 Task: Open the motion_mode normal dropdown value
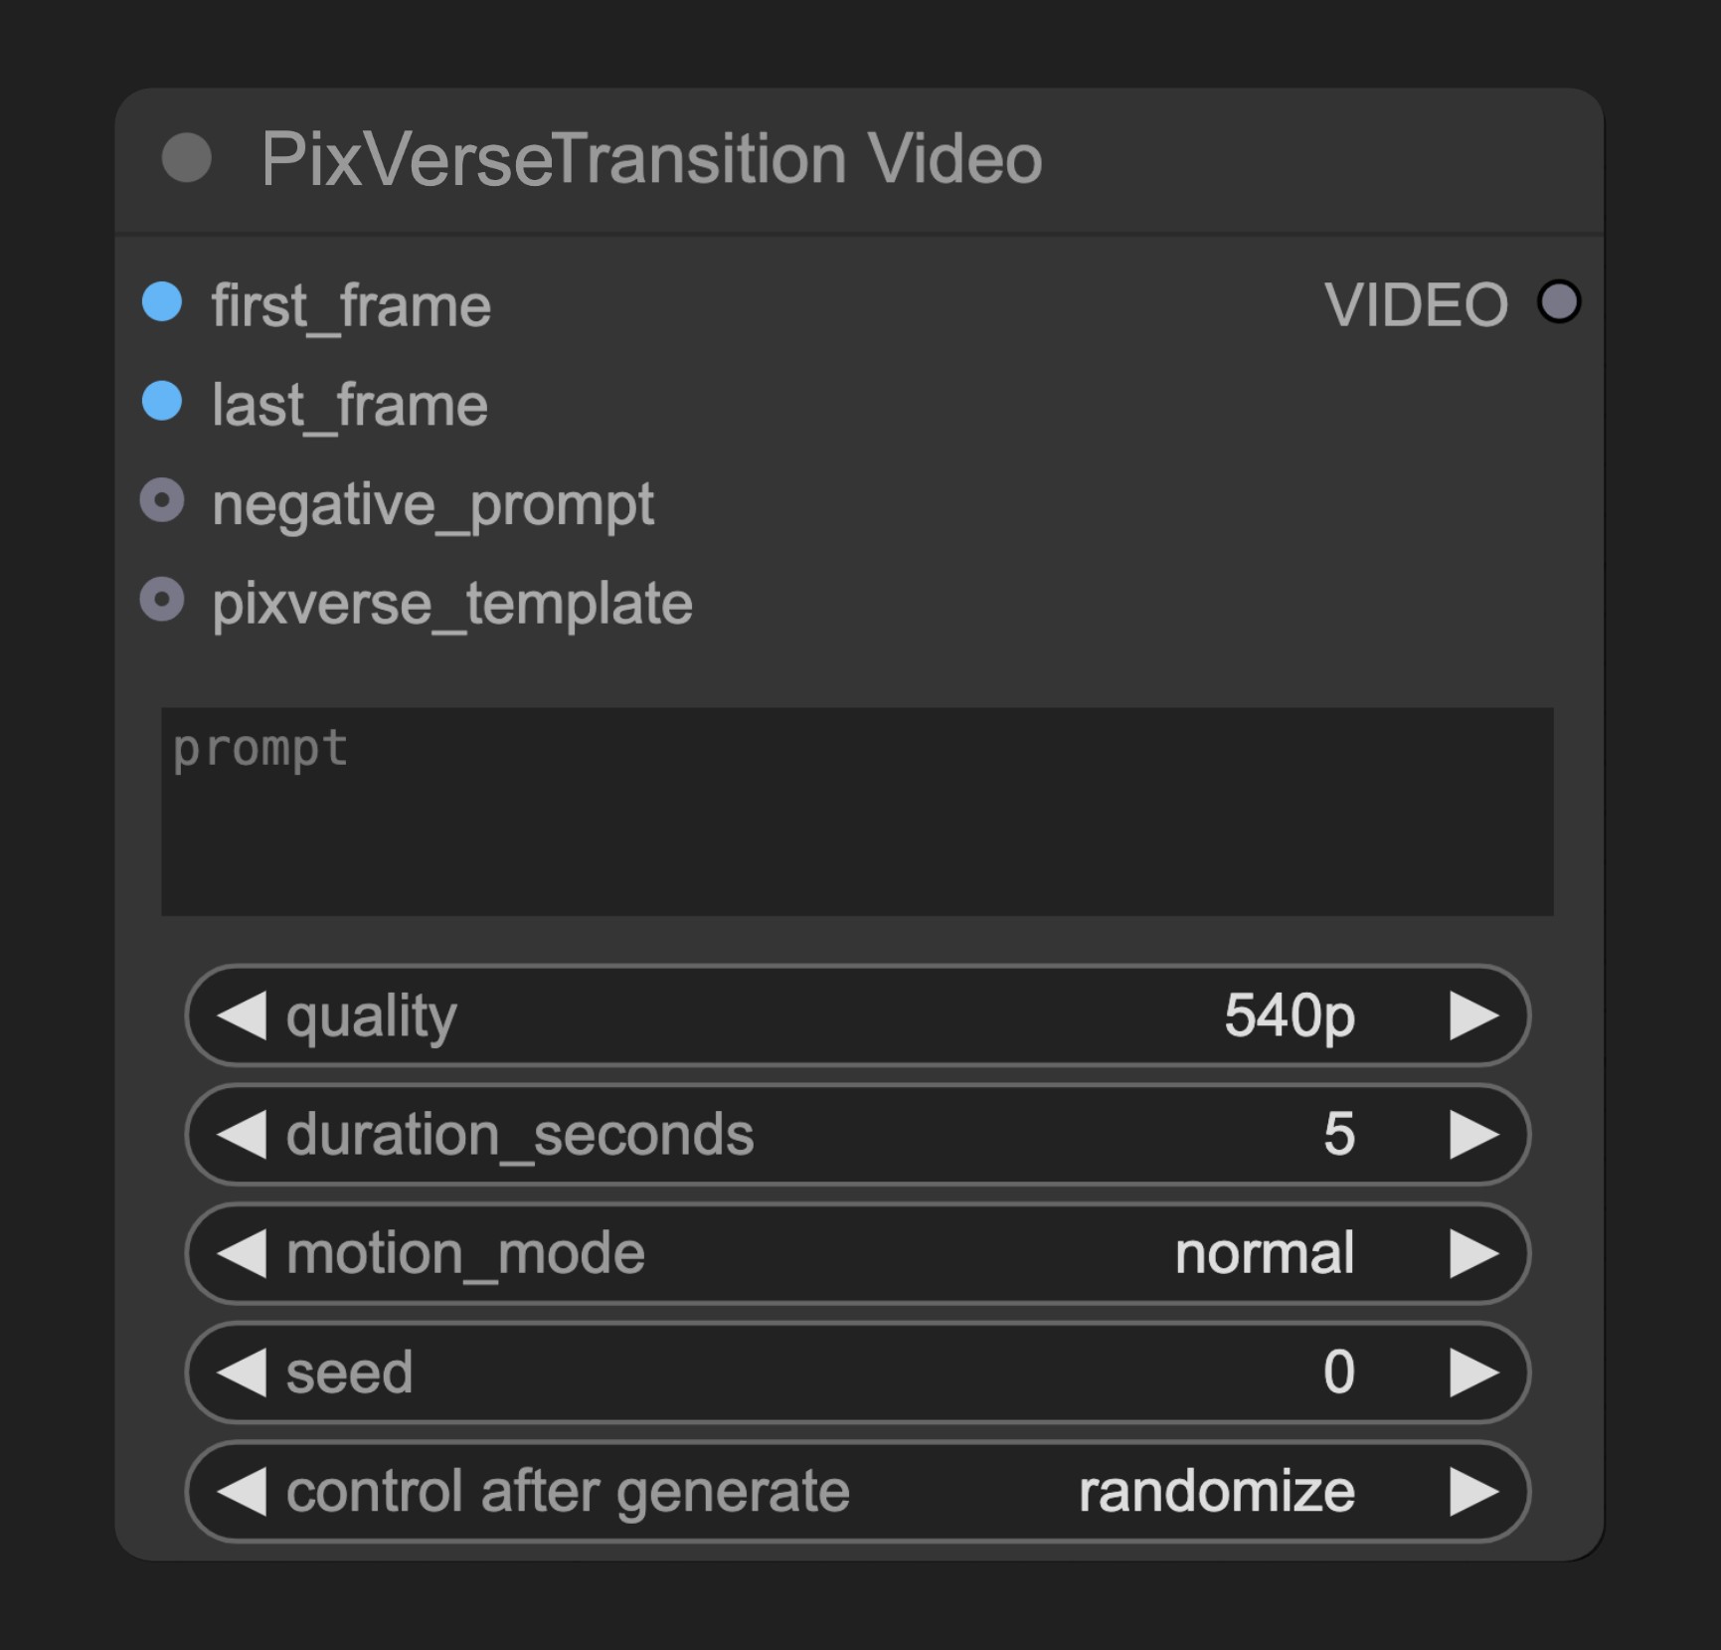pyautogui.click(x=1265, y=1253)
